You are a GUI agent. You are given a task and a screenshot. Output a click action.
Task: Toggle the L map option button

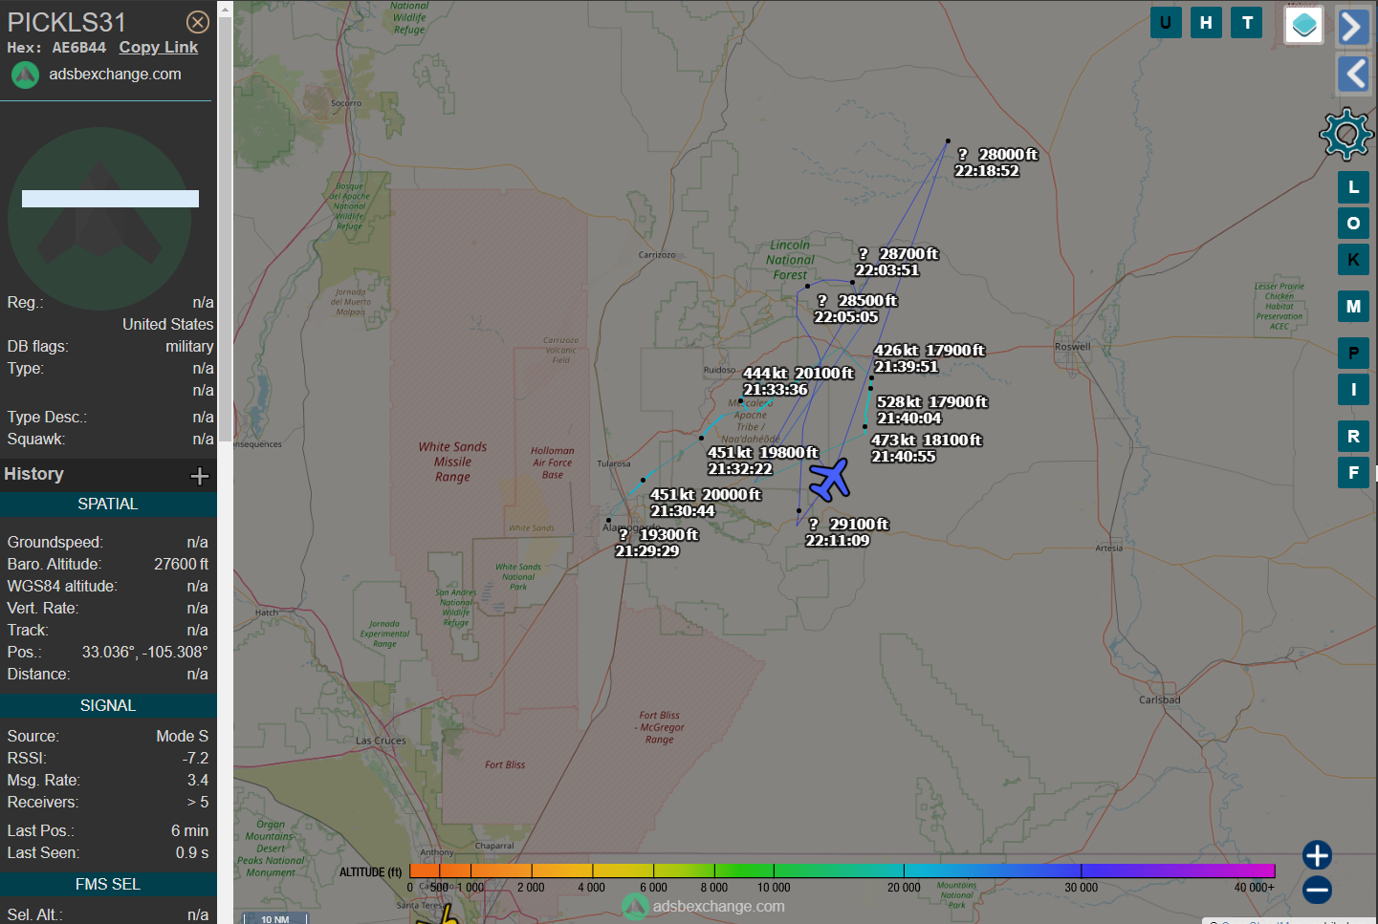(1353, 187)
